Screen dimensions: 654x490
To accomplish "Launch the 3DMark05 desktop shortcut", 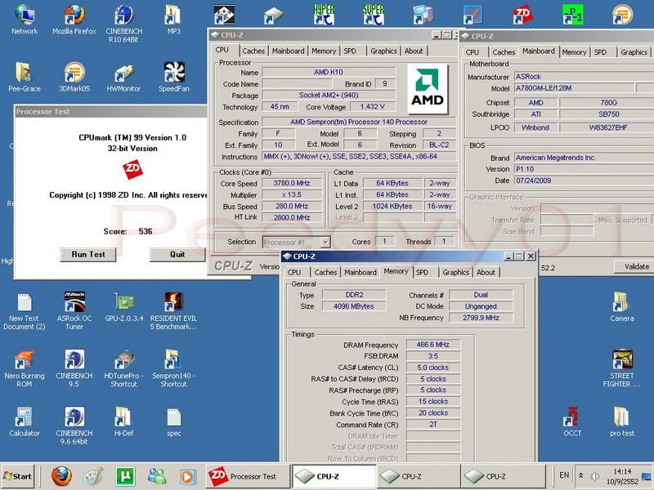I will click(x=74, y=77).
